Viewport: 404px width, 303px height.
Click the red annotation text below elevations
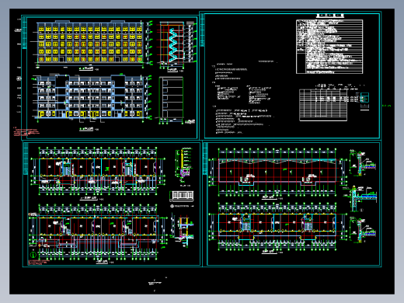[26, 132]
